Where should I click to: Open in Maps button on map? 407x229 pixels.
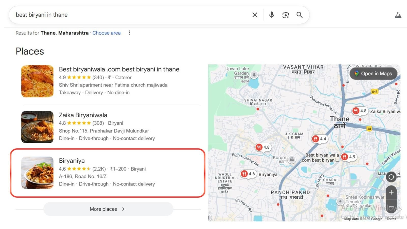373,74
